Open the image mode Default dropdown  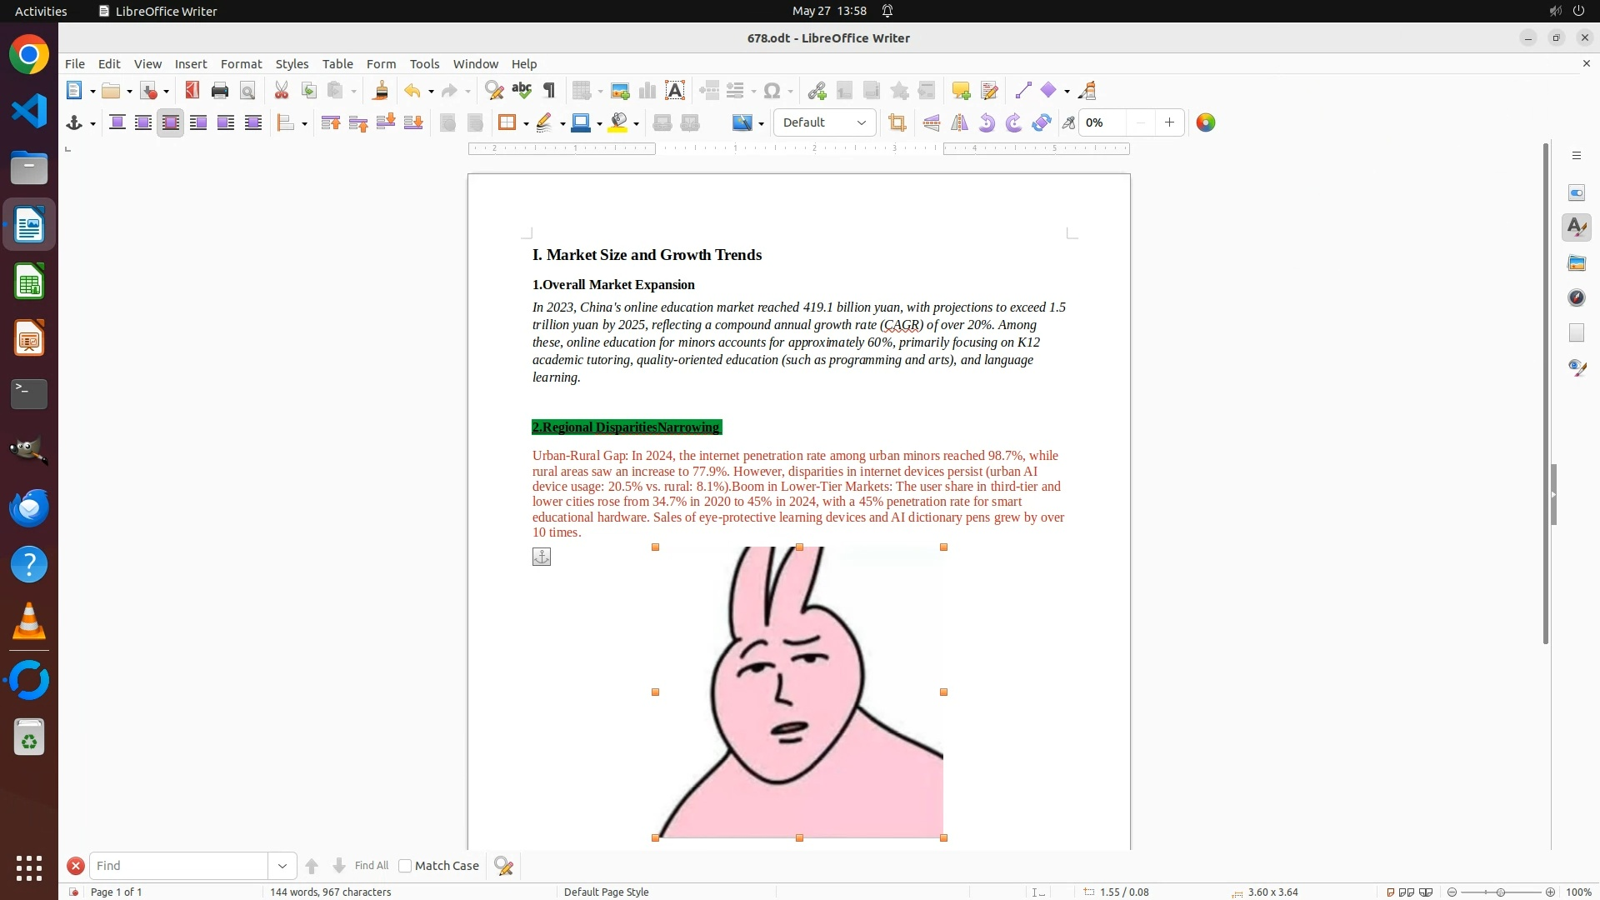point(824,123)
